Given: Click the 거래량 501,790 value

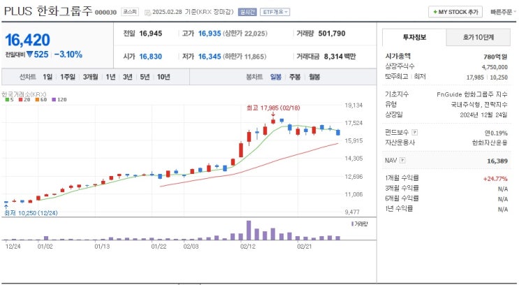Looking at the screenshot, I should (332, 34).
